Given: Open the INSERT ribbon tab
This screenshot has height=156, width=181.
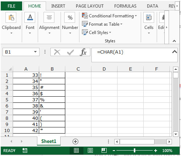Looking at the screenshot, I should (x=58, y=6).
